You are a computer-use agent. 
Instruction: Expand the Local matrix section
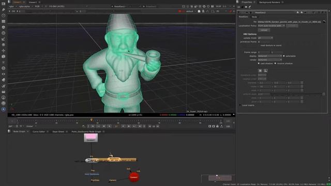[240, 105]
